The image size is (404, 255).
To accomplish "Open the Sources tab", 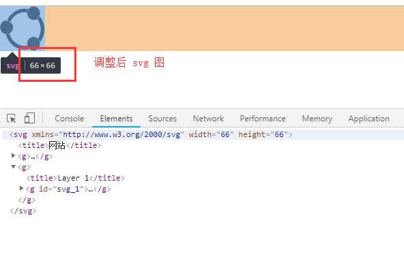I will click(x=162, y=119).
